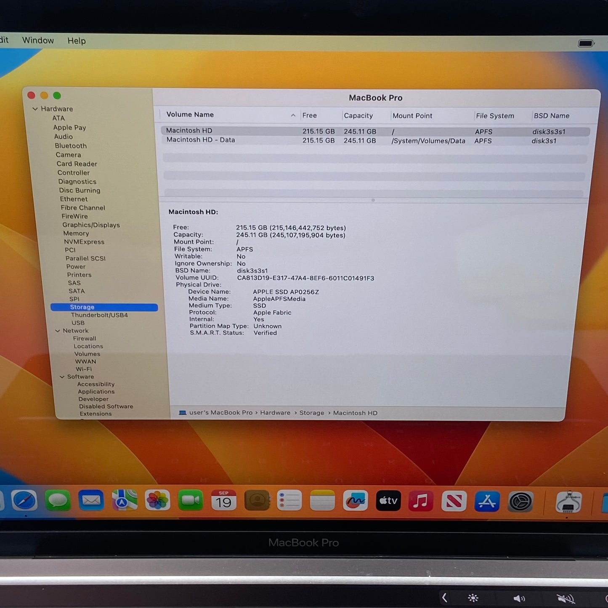The image size is (608, 608).
Task: Collapse the Network section
Action: pyautogui.click(x=58, y=331)
